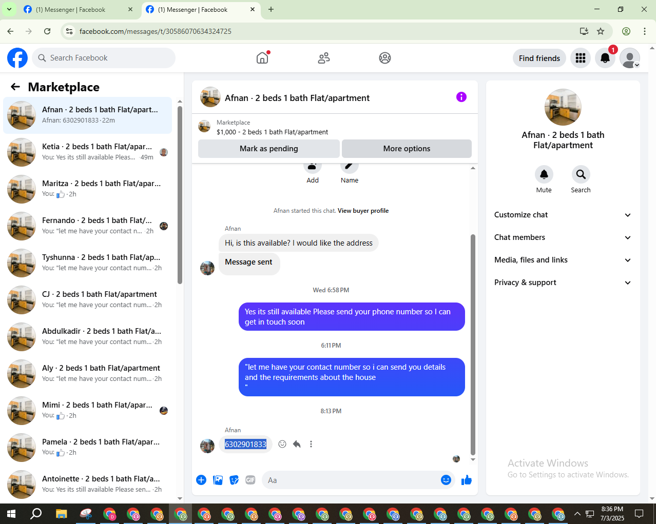Open Windows taskbar search

35,513
